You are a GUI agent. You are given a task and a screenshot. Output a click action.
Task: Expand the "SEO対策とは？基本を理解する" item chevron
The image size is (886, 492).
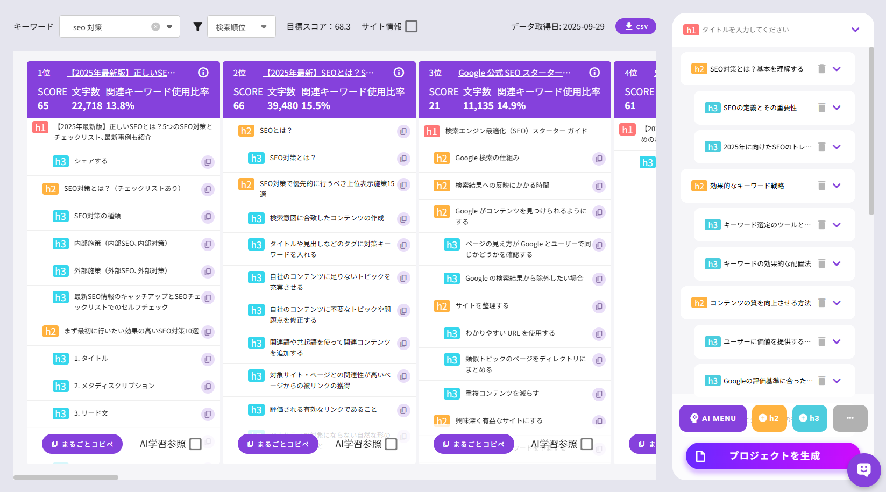click(x=837, y=69)
